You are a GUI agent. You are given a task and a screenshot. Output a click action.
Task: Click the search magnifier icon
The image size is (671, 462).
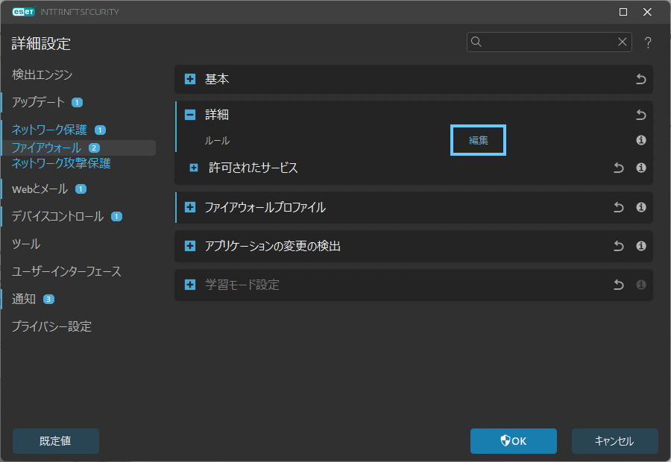point(476,42)
